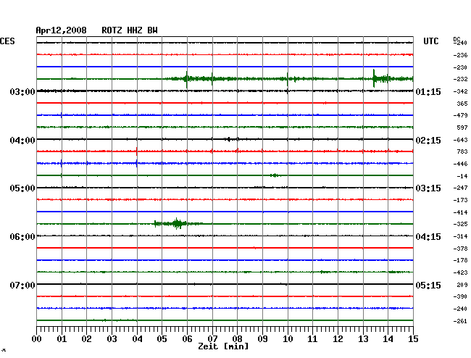Select the 05 minute axis tick label
The height and width of the screenshot is (358, 471).
click(162, 339)
